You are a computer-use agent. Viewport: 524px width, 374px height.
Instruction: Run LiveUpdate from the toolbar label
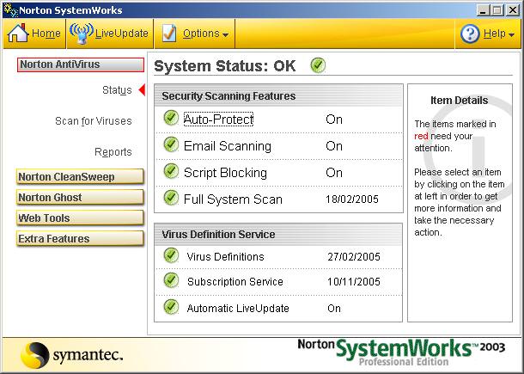click(122, 34)
